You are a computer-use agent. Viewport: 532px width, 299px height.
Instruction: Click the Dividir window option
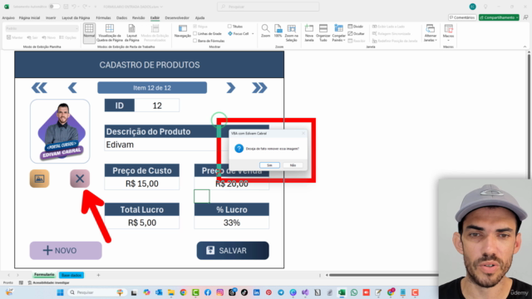coord(356,27)
